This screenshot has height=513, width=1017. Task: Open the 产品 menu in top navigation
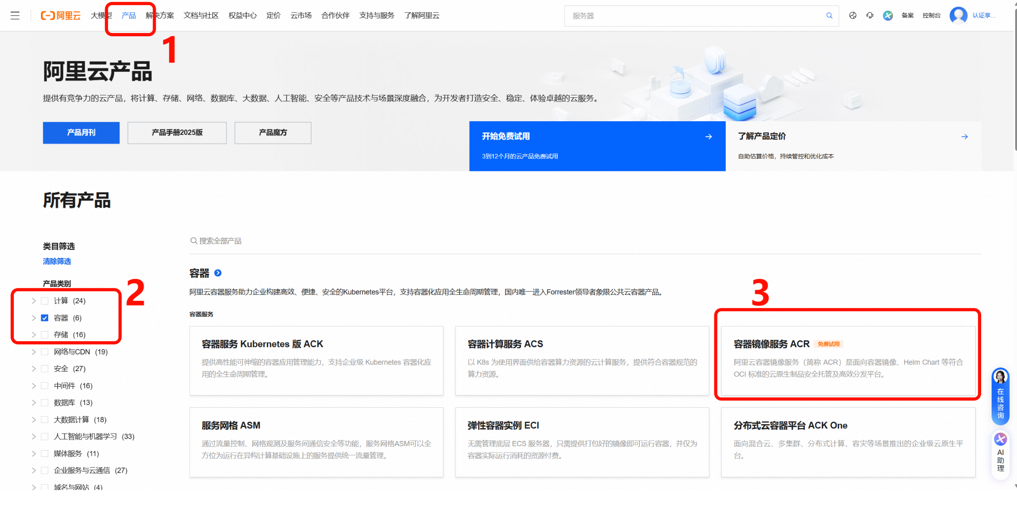point(129,16)
